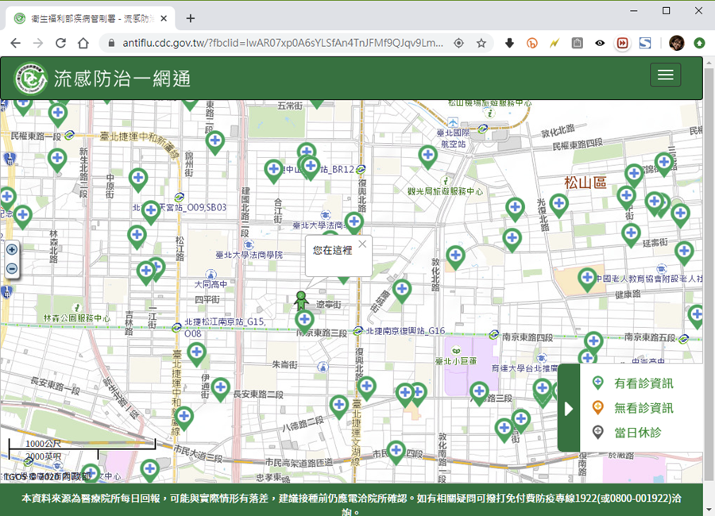This screenshot has width=715, height=516.
Task: Reload the current page
Action: pos(60,43)
